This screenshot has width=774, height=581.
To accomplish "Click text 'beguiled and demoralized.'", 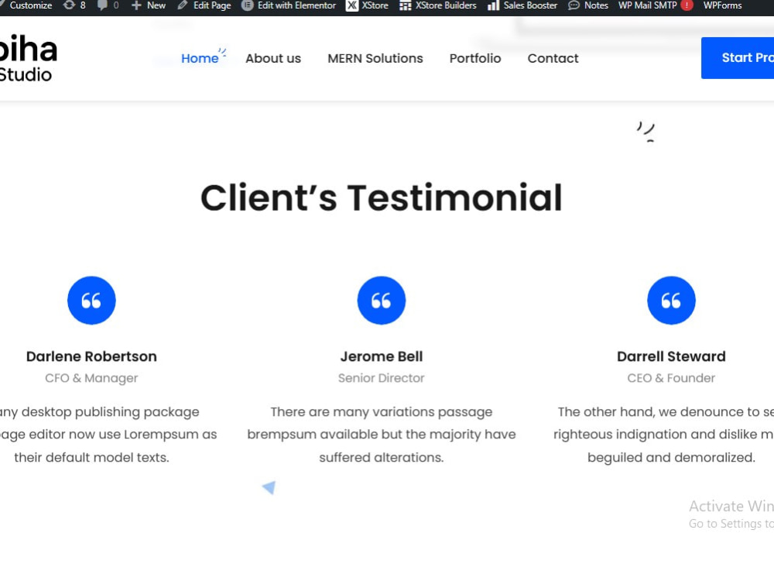I will [671, 458].
